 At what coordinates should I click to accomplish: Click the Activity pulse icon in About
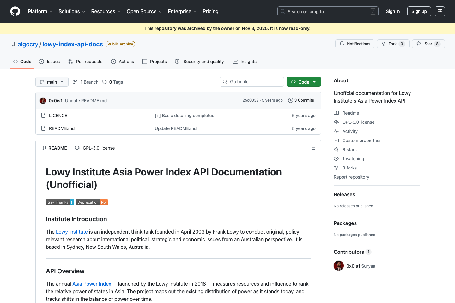(x=336, y=131)
